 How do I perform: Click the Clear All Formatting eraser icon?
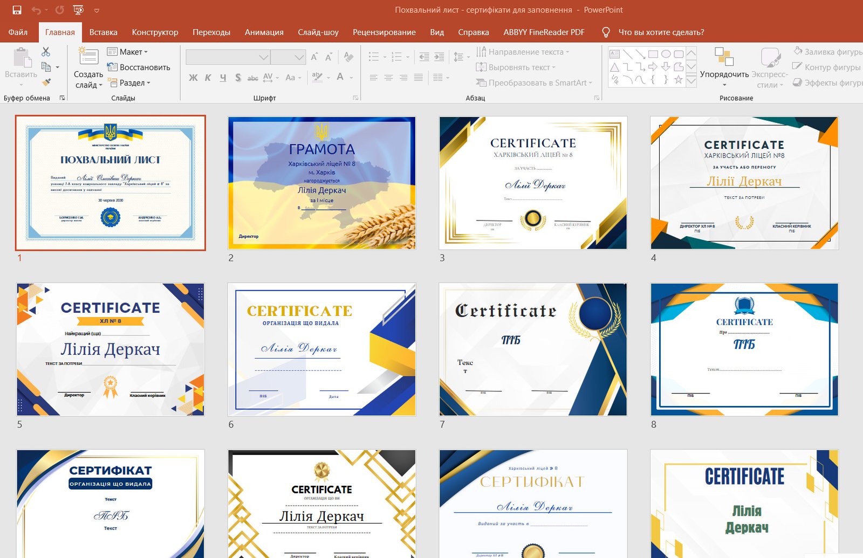348,57
